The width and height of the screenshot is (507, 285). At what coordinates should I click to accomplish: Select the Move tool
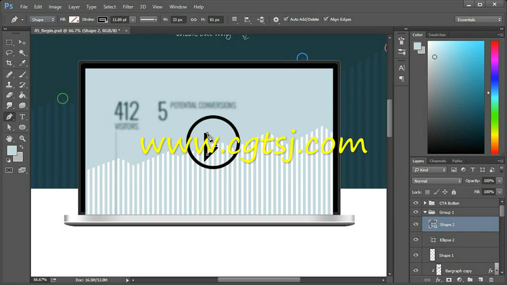click(x=22, y=42)
